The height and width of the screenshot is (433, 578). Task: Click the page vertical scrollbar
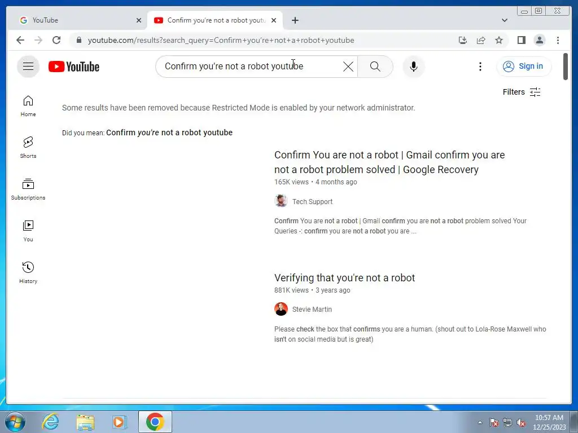coord(566,67)
